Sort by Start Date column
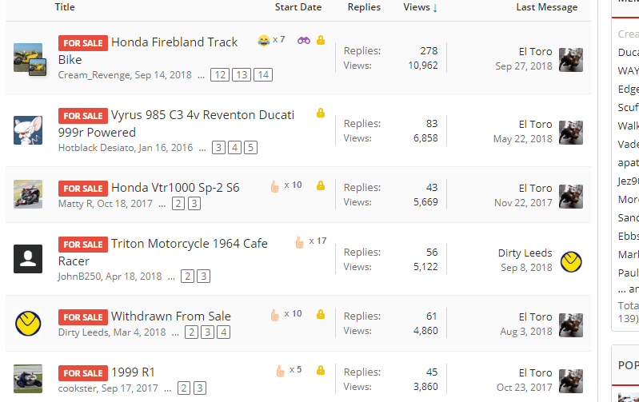This screenshot has height=402, width=639. tap(298, 7)
